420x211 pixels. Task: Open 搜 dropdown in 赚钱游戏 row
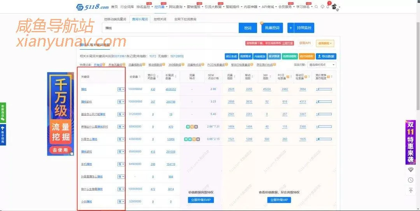[x=121, y=152]
